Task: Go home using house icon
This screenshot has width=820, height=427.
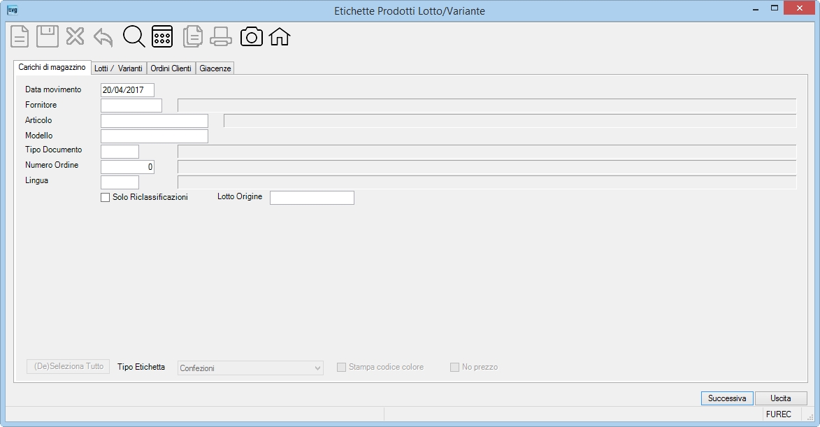Action: (279, 36)
